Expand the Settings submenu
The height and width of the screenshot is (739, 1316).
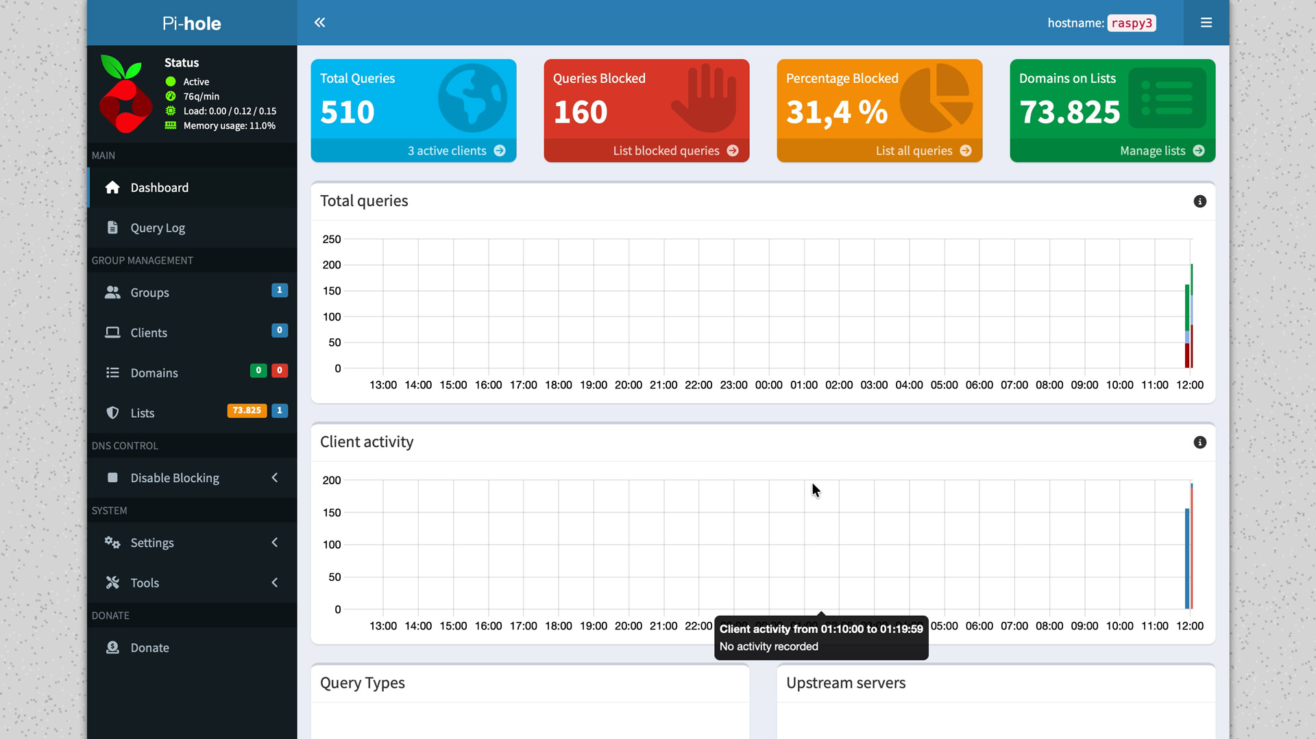tap(274, 542)
